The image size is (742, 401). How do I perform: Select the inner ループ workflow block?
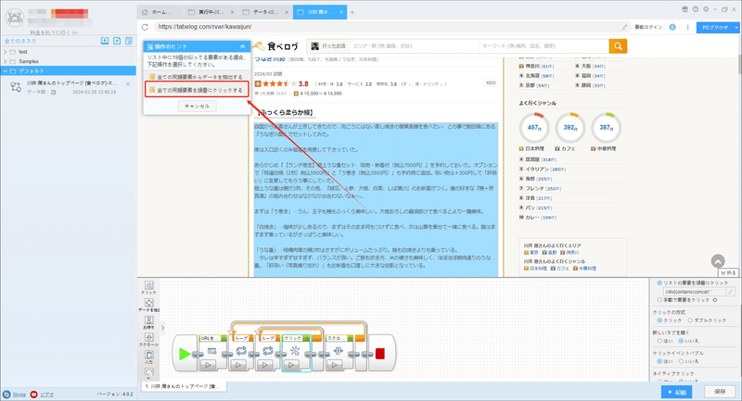pyautogui.click(x=268, y=351)
